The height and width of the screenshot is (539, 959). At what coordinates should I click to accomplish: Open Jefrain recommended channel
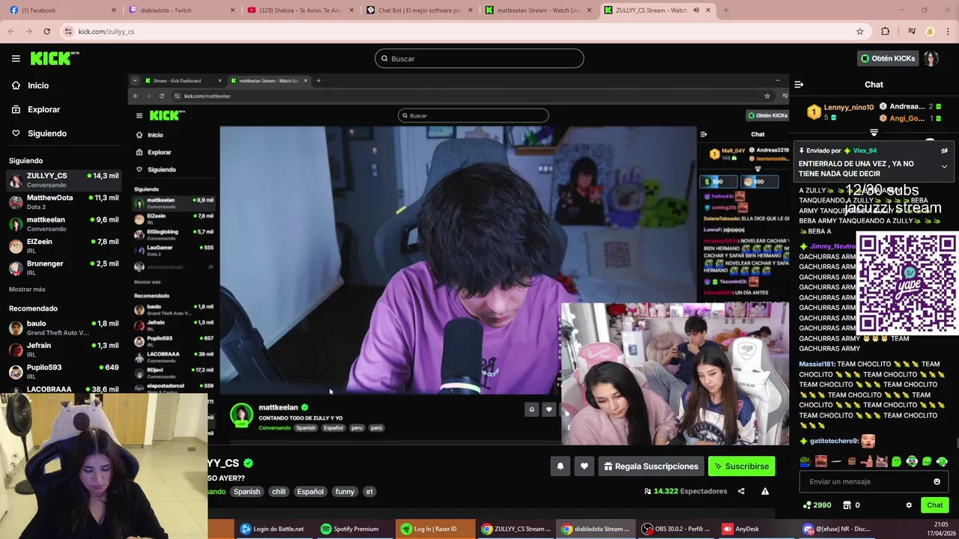64,349
